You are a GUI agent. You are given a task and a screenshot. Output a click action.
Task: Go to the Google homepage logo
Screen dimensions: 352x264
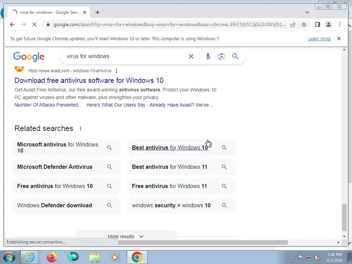29,57
